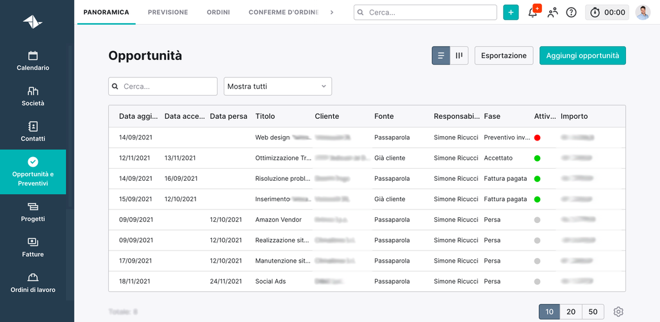Focus the Opportunità Cerca filter field
Screen dimensions: 660x322
tap(163, 86)
